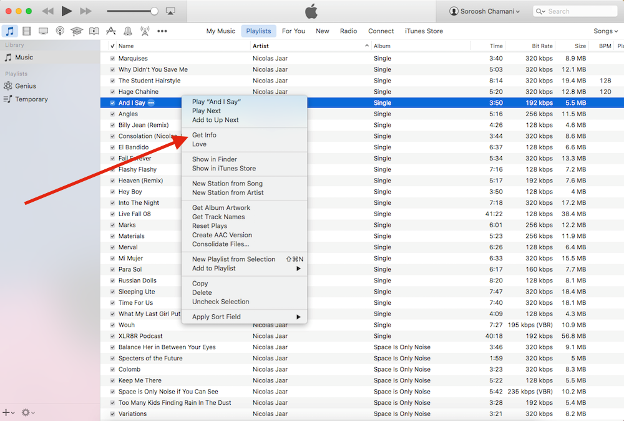Open the Movies library icon

[27, 31]
